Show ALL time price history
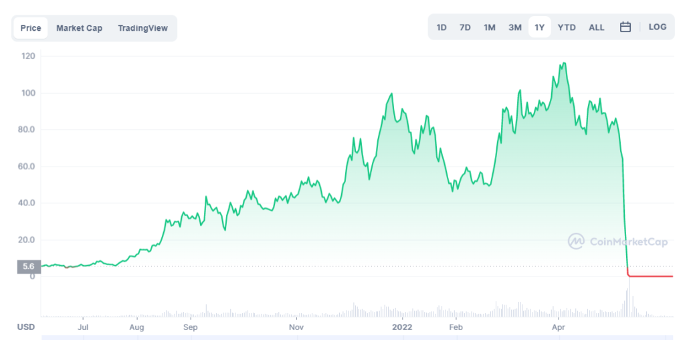Viewport: 685px width, 340px height. (596, 27)
